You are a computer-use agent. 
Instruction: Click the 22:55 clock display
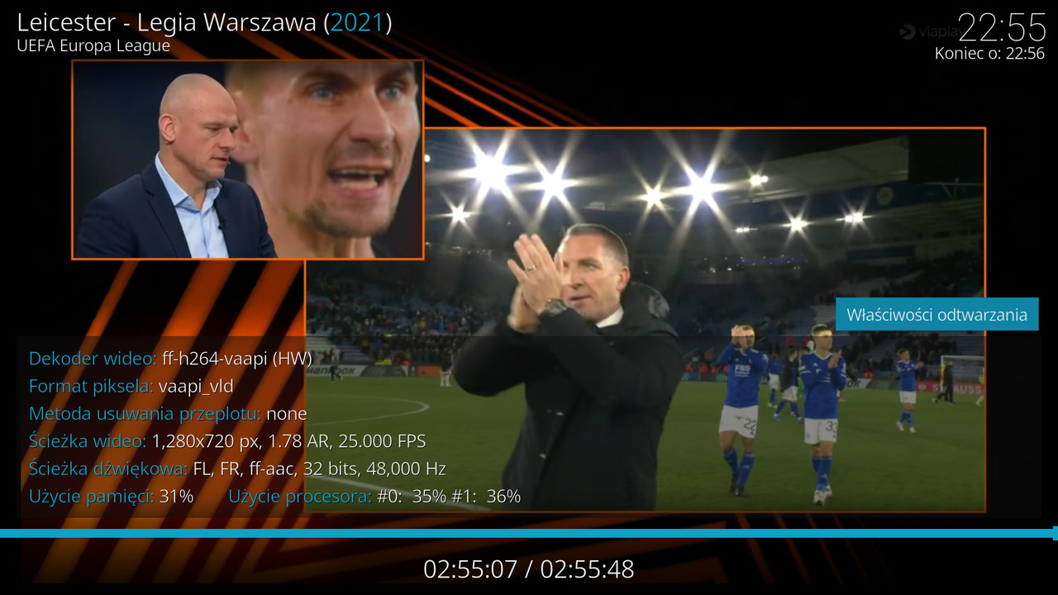pos(1003,27)
